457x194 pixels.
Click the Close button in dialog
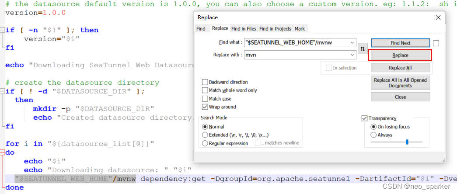[401, 97]
